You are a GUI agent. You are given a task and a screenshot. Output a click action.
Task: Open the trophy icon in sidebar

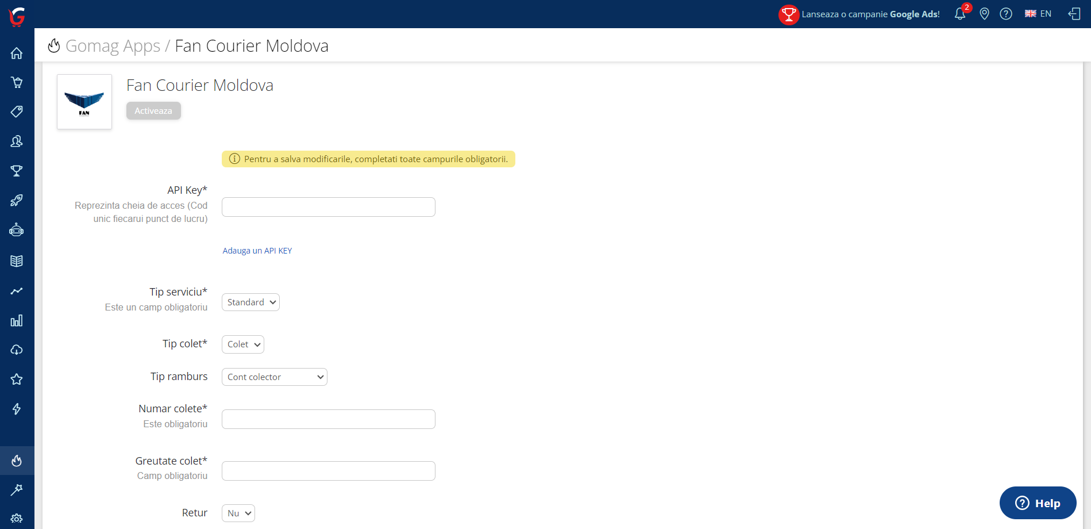(17, 171)
